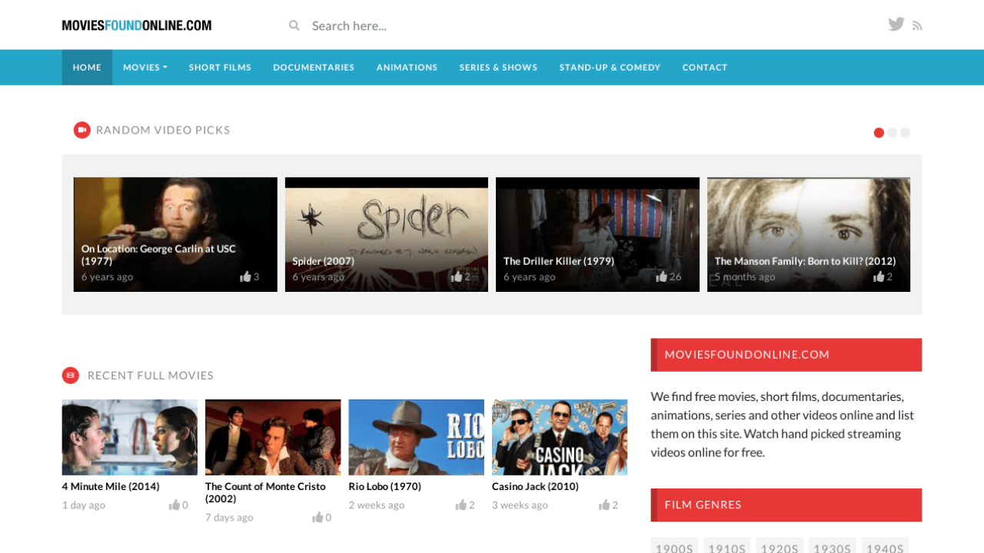
Task: Select the 1900s genre tag
Action: pyautogui.click(x=674, y=545)
